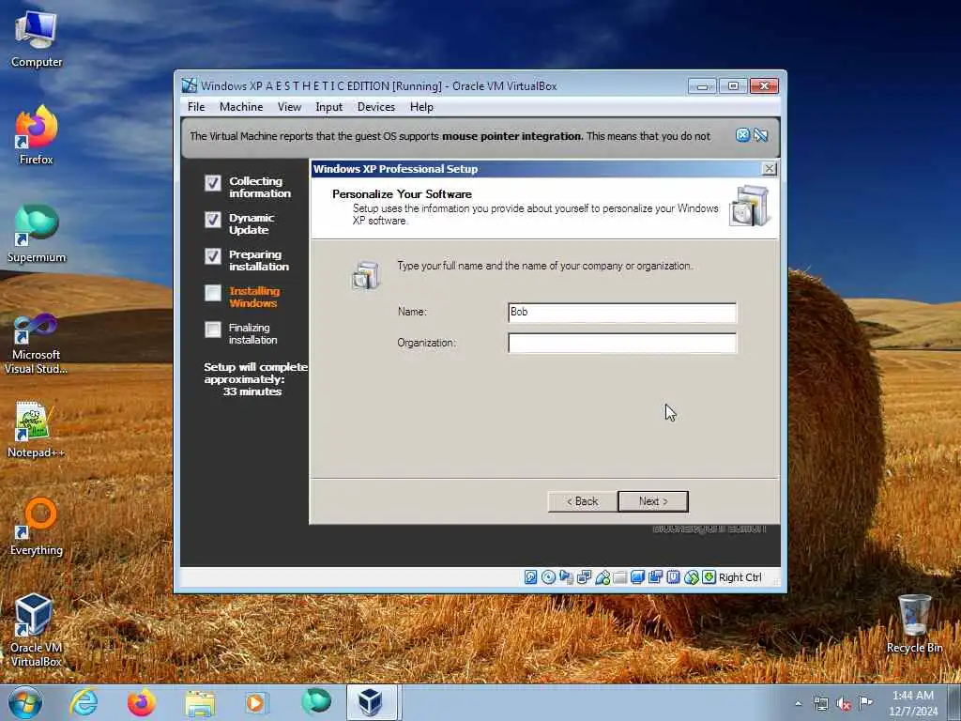This screenshot has width=961, height=721.
Task: Click the hard disk activity icon in VirtualBox status bar
Action: pos(531,577)
